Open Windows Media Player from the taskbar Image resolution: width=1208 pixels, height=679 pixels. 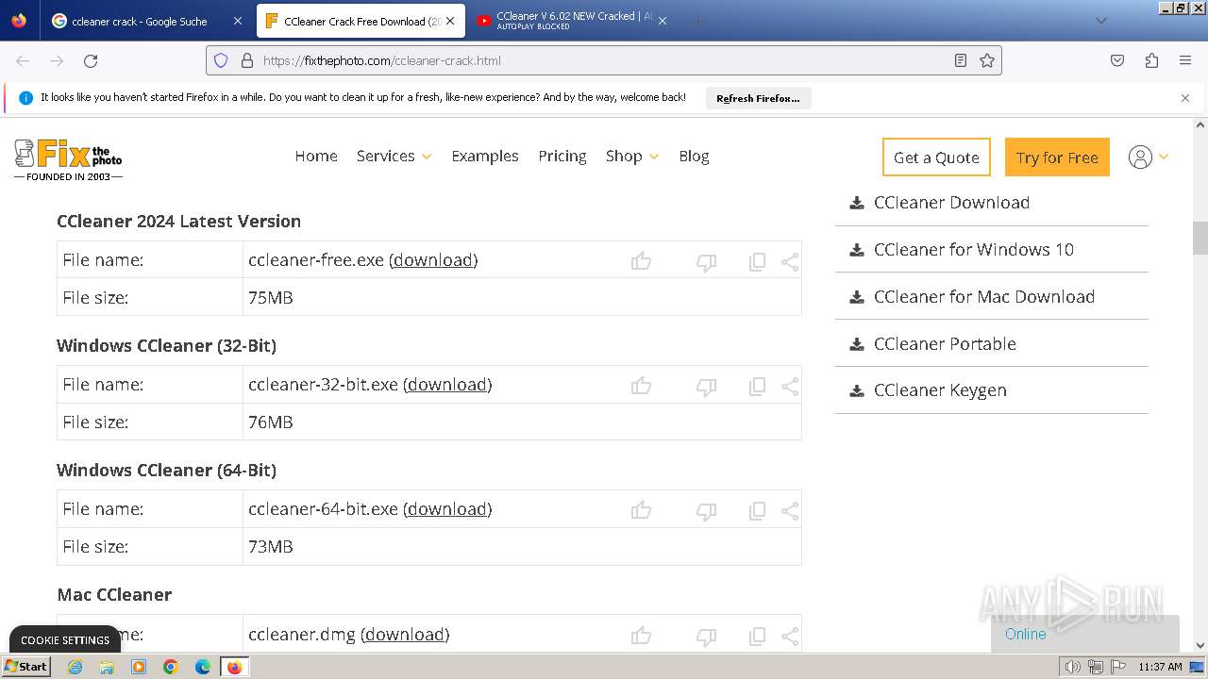coord(139,667)
